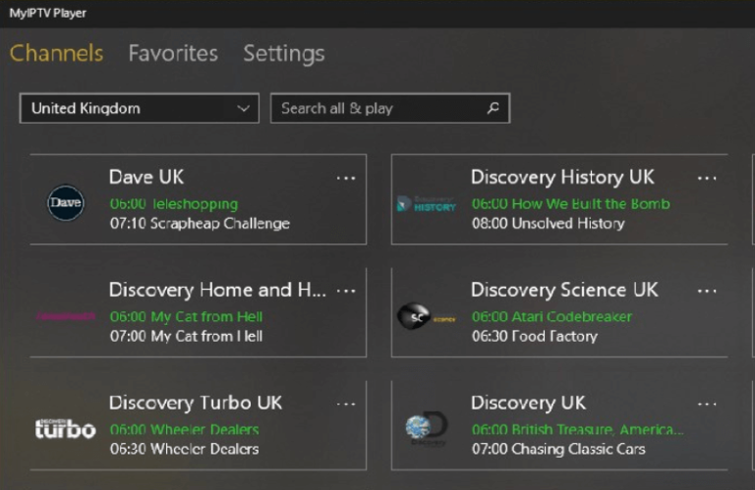The width and height of the screenshot is (755, 490).
Task: Select How We Built the Bomb programme
Action: click(570, 203)
